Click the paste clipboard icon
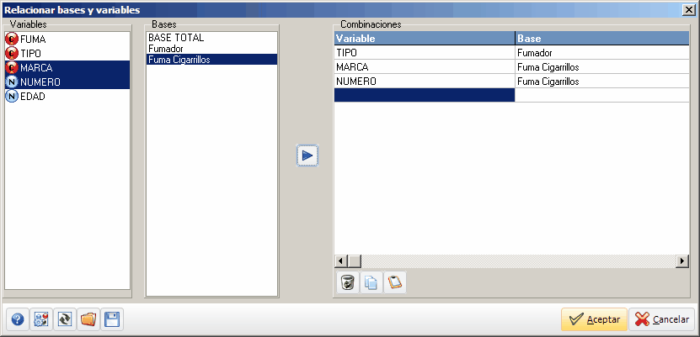 tap(394, 282)
